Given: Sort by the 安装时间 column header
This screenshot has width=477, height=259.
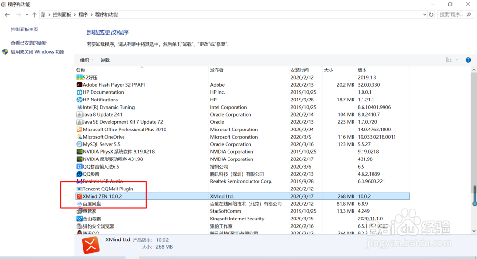Looking at the screenshot, I should pos(305,70).
